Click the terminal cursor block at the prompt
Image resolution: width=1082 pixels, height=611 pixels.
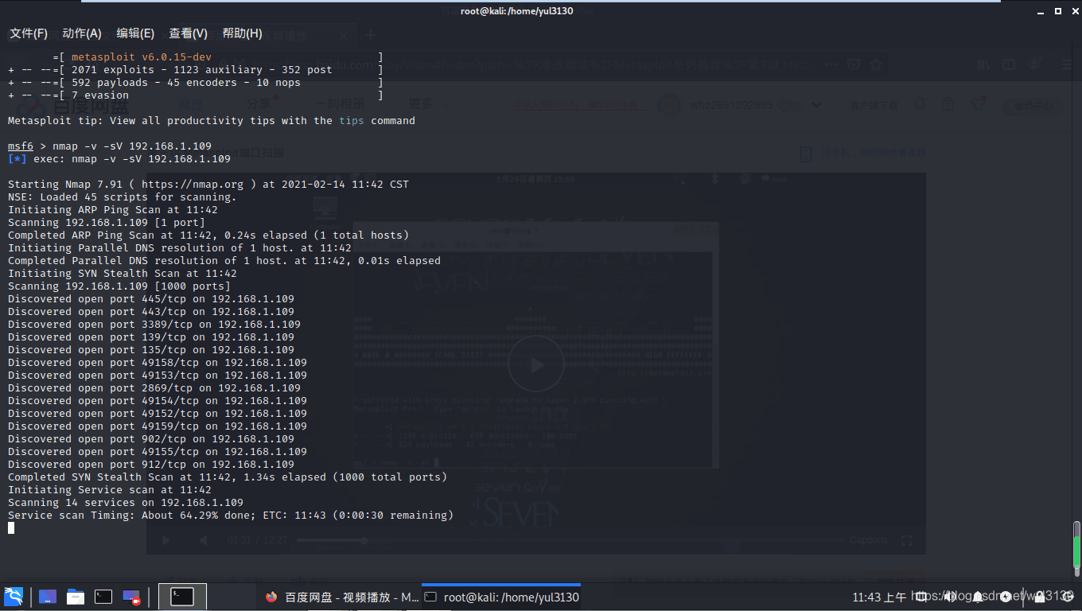coord(11,528)
